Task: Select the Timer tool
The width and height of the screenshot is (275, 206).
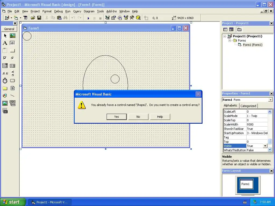Action: coord(5,80)
